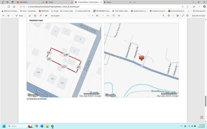The width and height of the screenshot is (207, 129).
Task: Click Ask Copilot button
Action: coord(56,15)
